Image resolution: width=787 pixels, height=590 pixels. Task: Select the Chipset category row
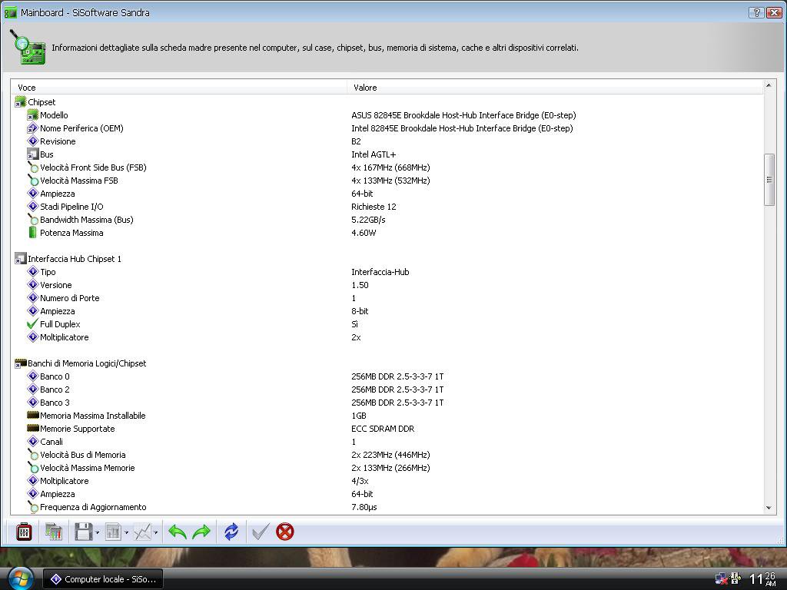tap(42, 102)
